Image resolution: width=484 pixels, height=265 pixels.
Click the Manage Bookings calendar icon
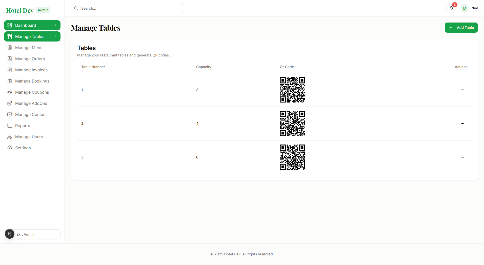point(10,81)
